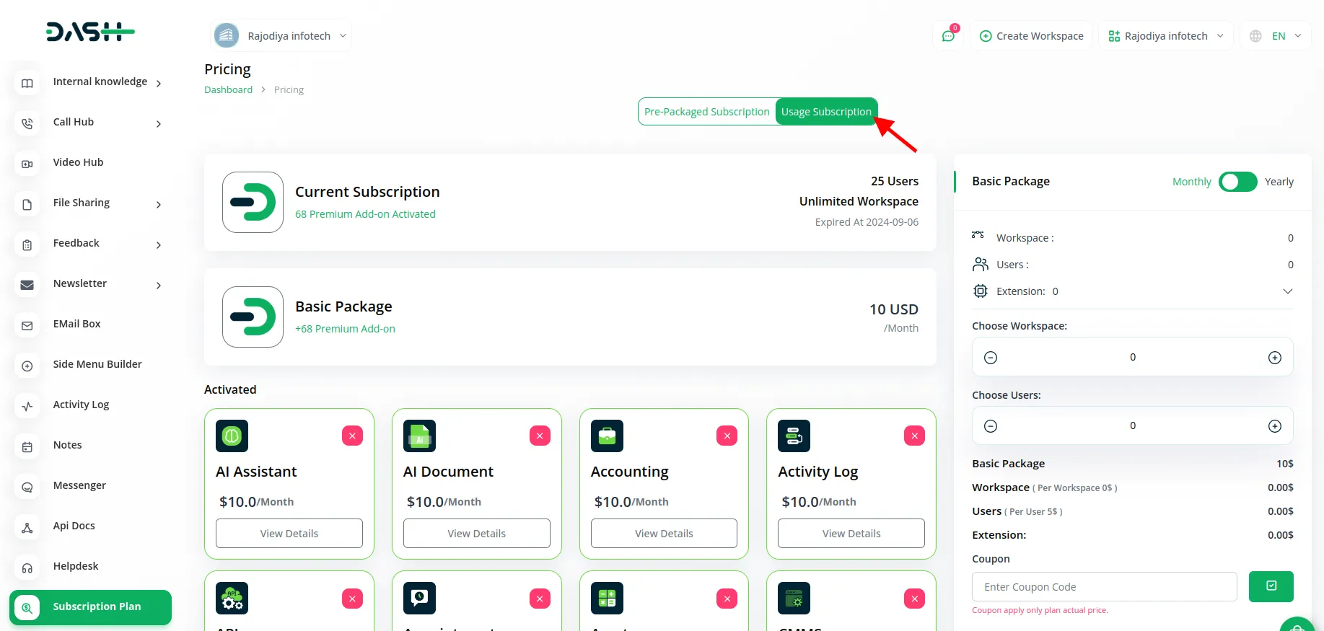Click the Helpdesk headset icon
This screenshot has width=1324, height=631.
pyautogui.click(x=27, y=568)
